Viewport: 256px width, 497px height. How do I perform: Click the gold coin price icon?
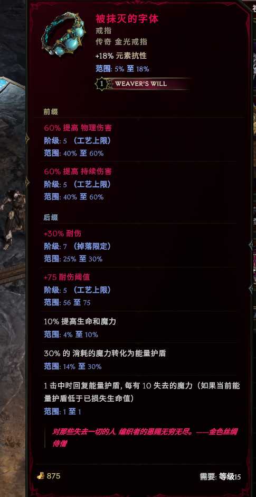point(40,476)
